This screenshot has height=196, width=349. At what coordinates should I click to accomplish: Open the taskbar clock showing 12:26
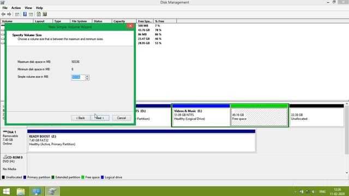(x=338, y=192)
